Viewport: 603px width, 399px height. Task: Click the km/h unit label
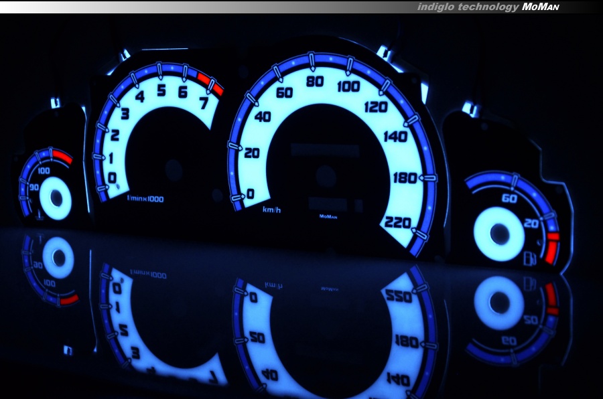tap(271, 210)
